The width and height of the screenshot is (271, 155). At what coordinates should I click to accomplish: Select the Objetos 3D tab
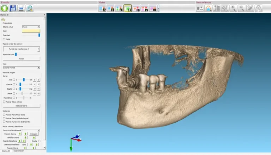(6, 151)
